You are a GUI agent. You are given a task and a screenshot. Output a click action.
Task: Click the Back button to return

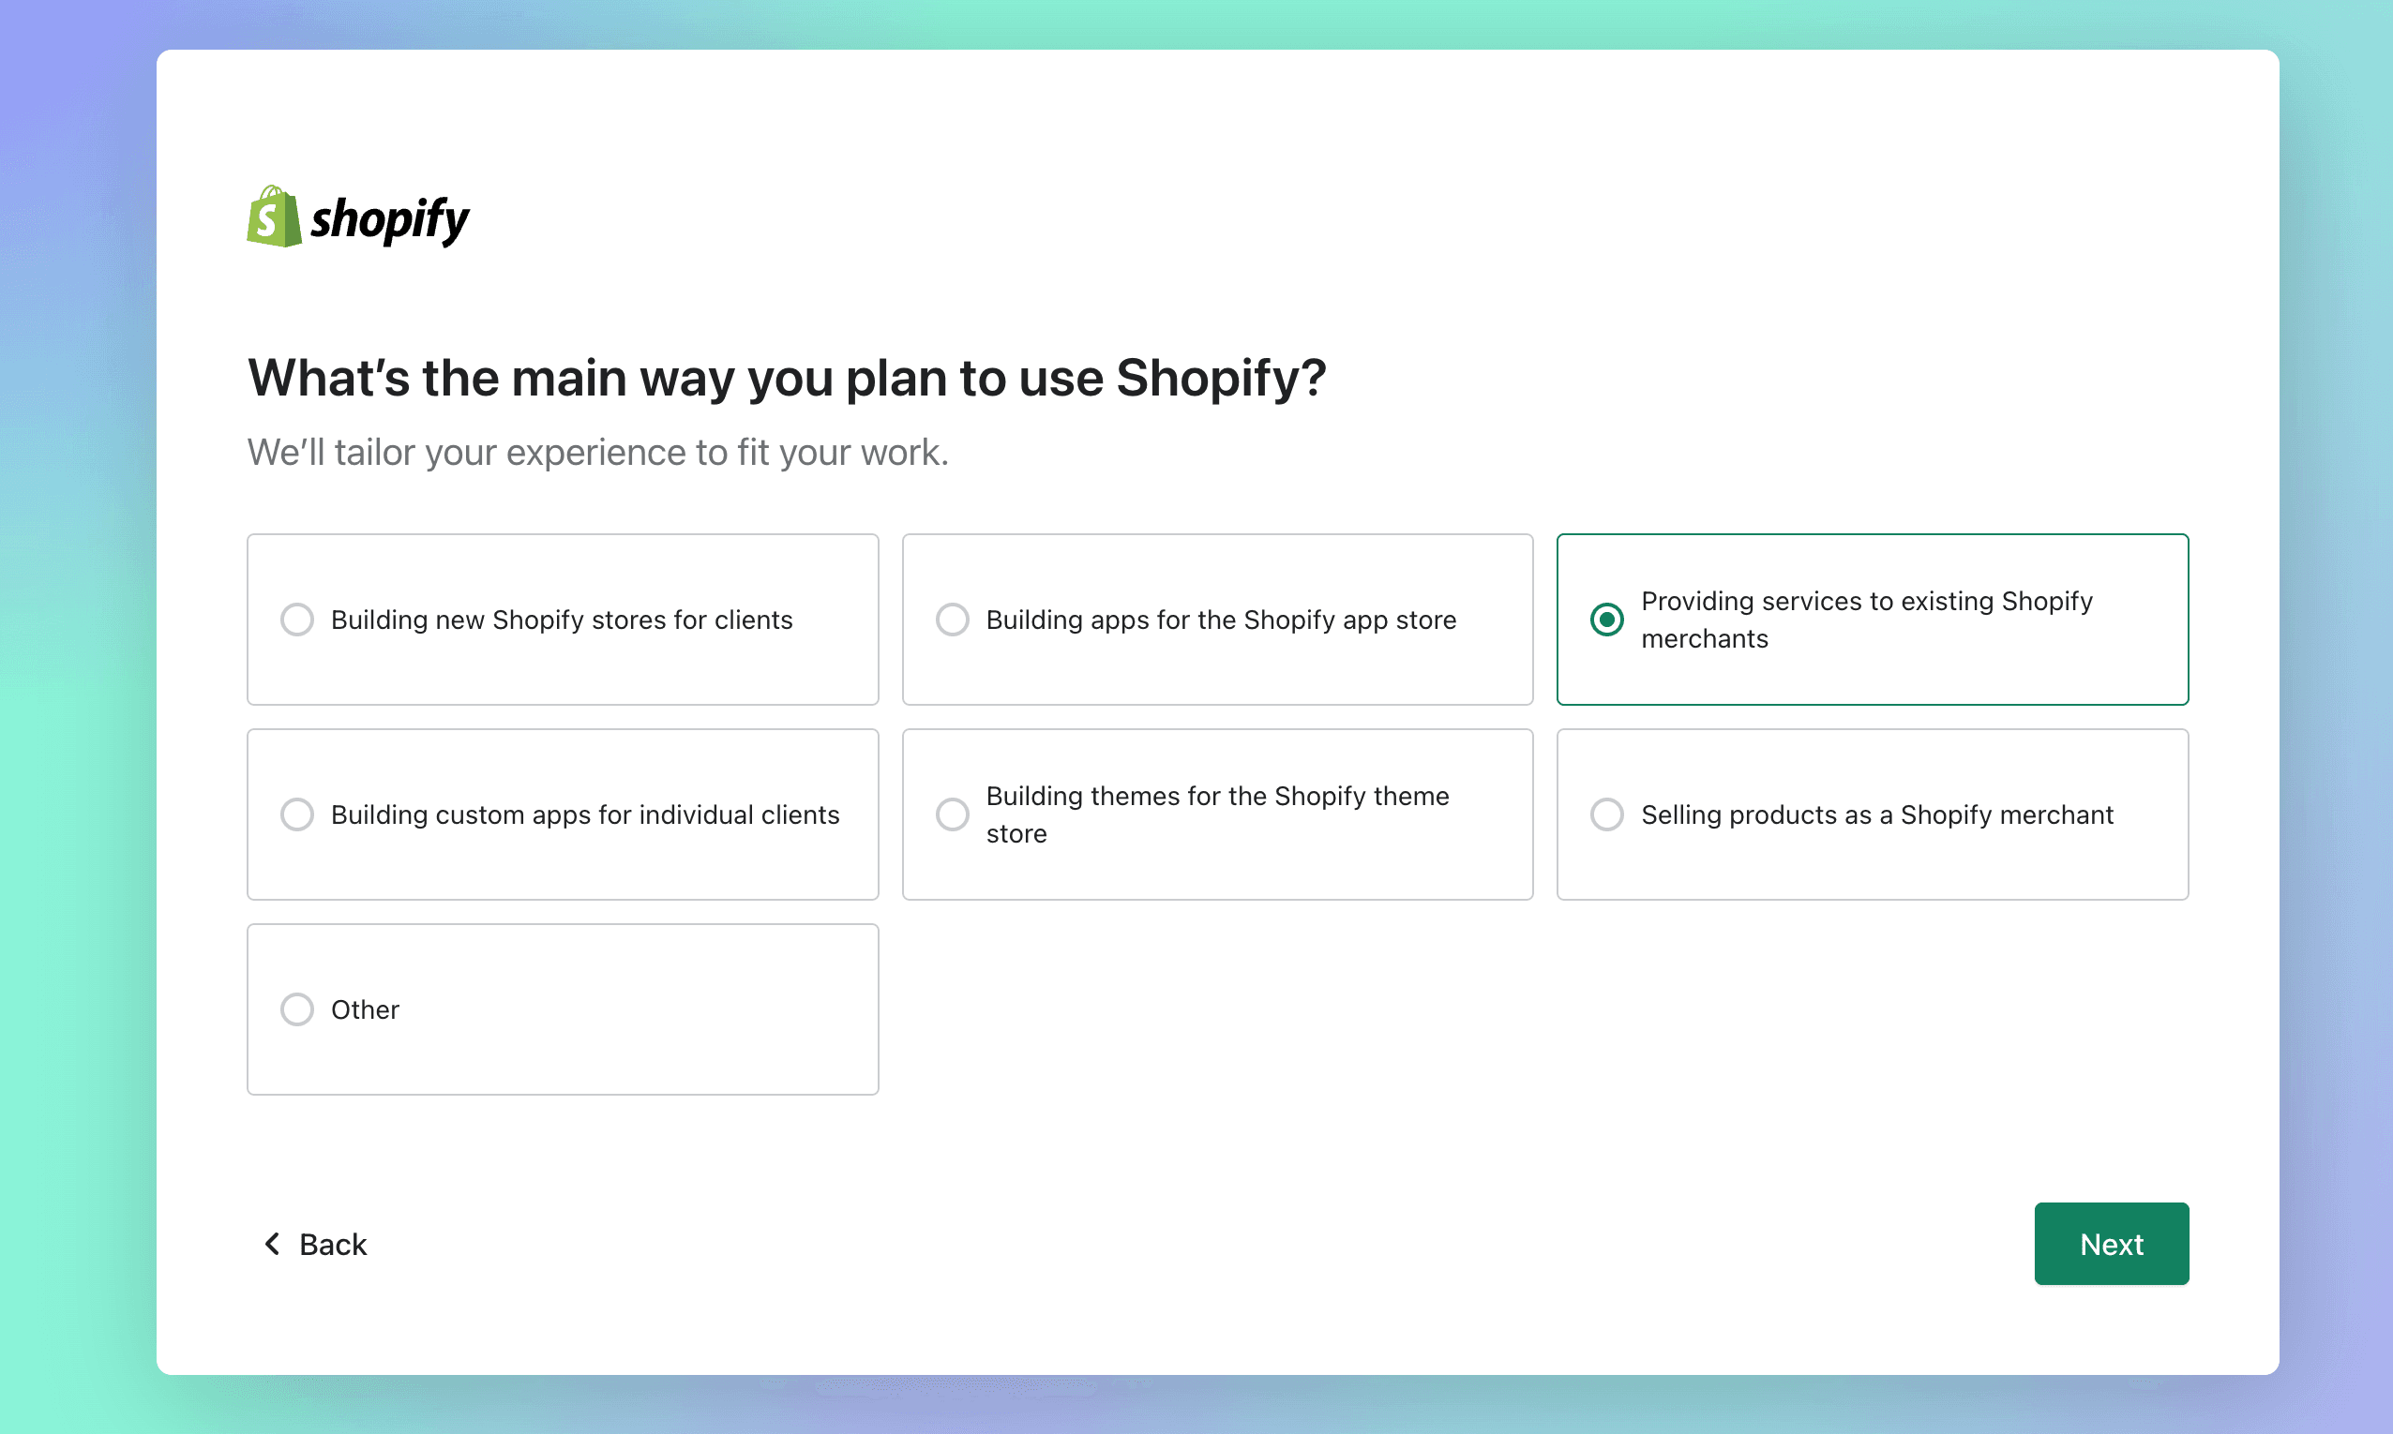coord(314,1245)
